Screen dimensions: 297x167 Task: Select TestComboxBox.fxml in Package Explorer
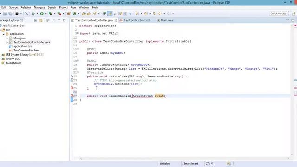[x=26, y=51]
